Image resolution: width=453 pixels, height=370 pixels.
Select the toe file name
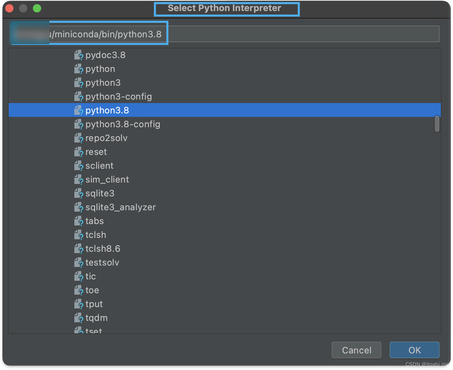coord(92,290)
